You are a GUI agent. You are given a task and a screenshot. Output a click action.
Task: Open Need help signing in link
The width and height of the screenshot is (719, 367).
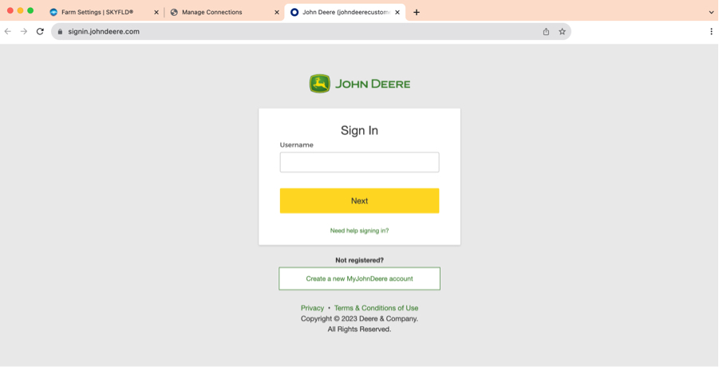point(359,231)
